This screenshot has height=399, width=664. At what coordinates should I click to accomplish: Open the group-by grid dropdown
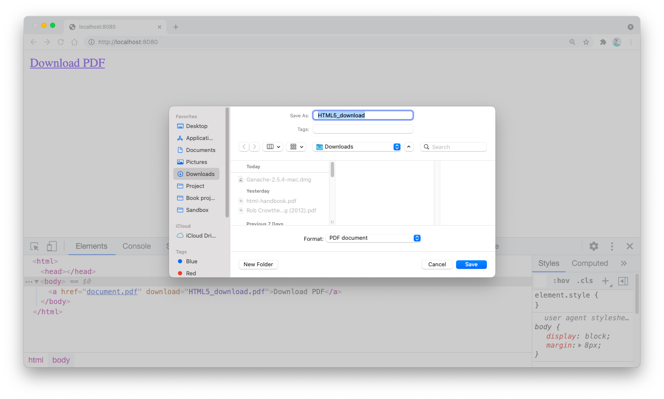pyautogui.click(x=296, y=147)
